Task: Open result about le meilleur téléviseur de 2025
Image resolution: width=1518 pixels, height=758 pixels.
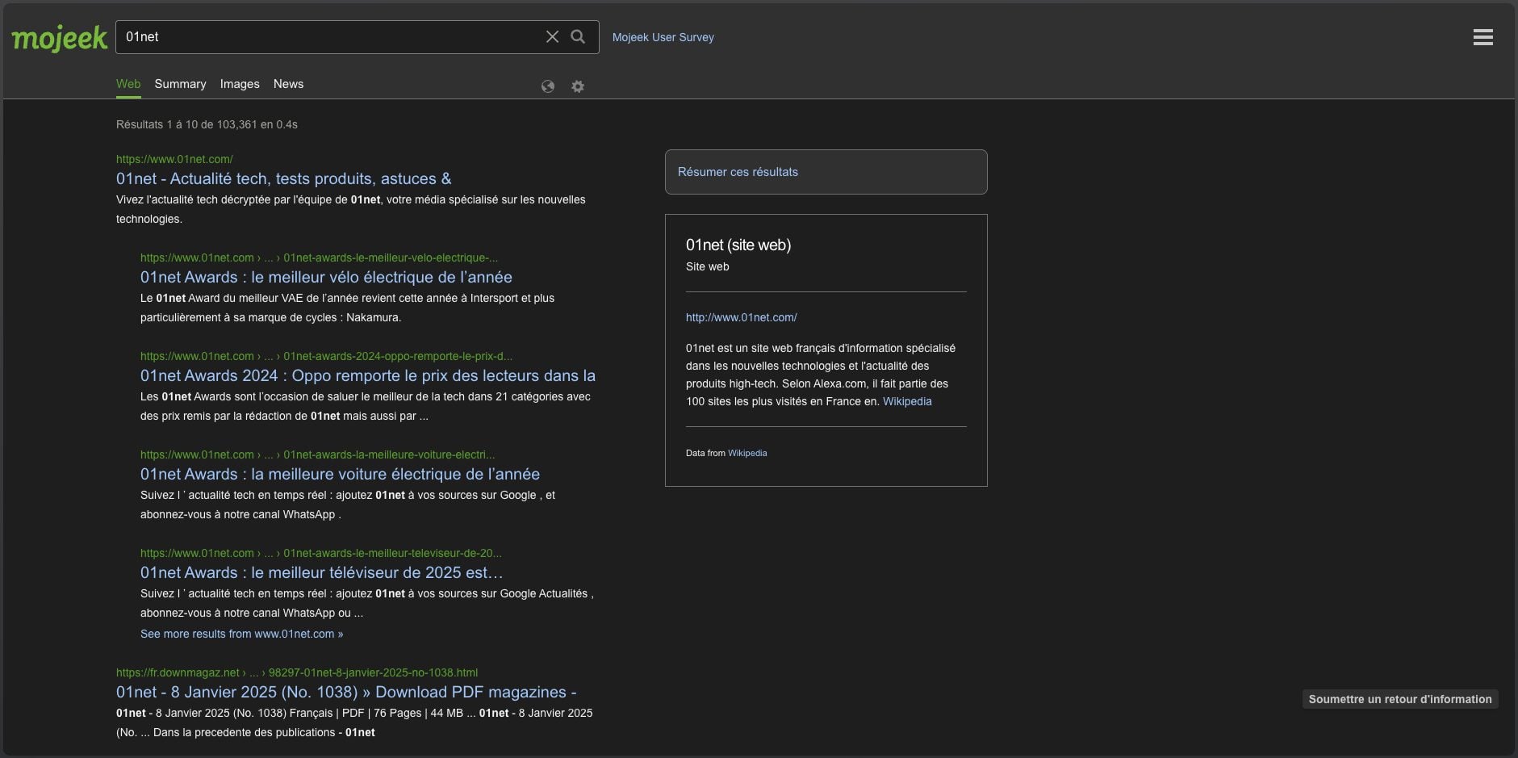Action: (321, 572)
